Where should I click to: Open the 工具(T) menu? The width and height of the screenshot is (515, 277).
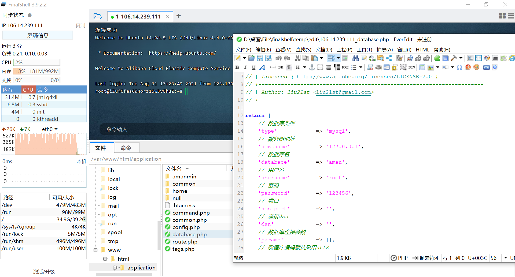tap(364, 50)
